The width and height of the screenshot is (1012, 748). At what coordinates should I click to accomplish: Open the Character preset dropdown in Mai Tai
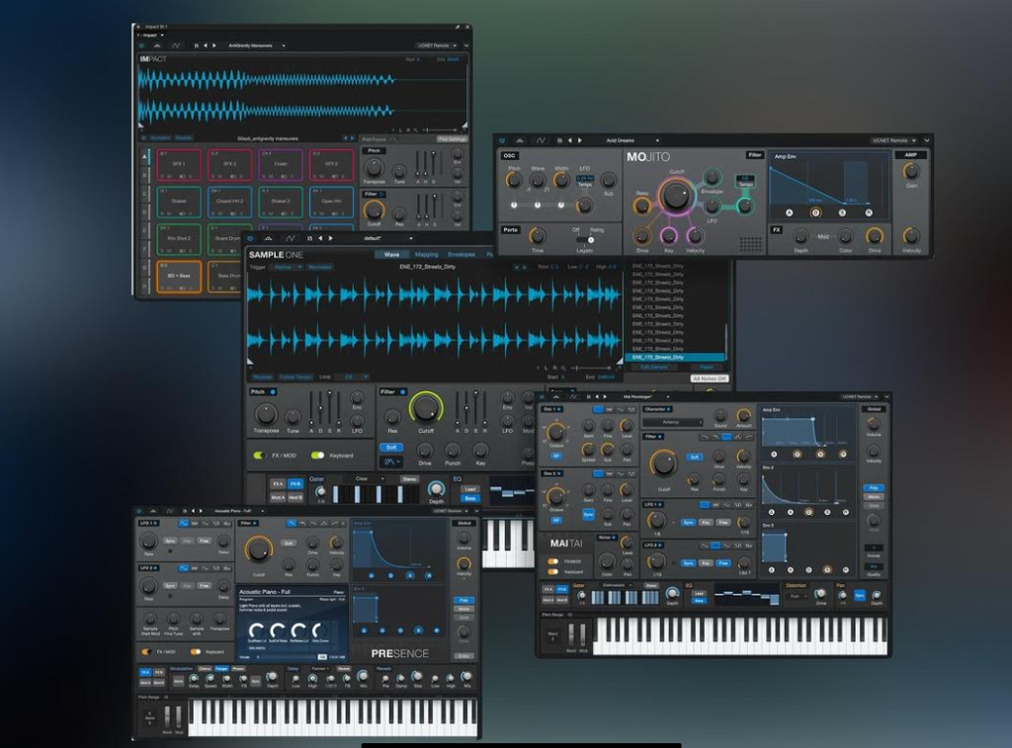point(673,421)
